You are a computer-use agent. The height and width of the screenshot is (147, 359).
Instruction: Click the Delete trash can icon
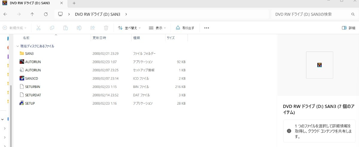click(106, 28)
